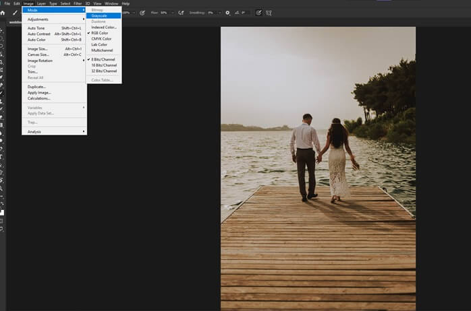
Task: Click the foreground/background color swatch
Action: pyautogui.click(x=2, y=213)
